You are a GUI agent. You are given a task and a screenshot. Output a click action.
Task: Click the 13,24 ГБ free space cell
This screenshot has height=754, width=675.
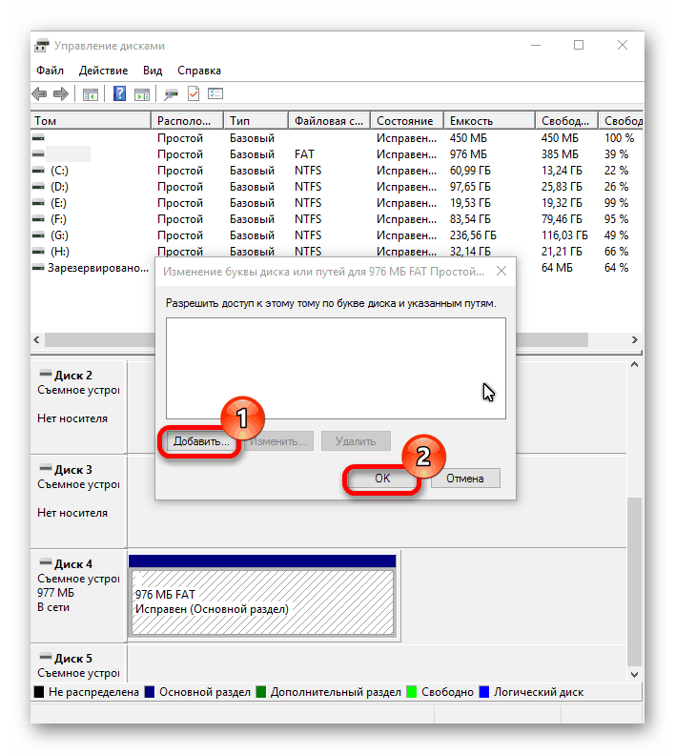pyautogui.click(x=562, y=171)
